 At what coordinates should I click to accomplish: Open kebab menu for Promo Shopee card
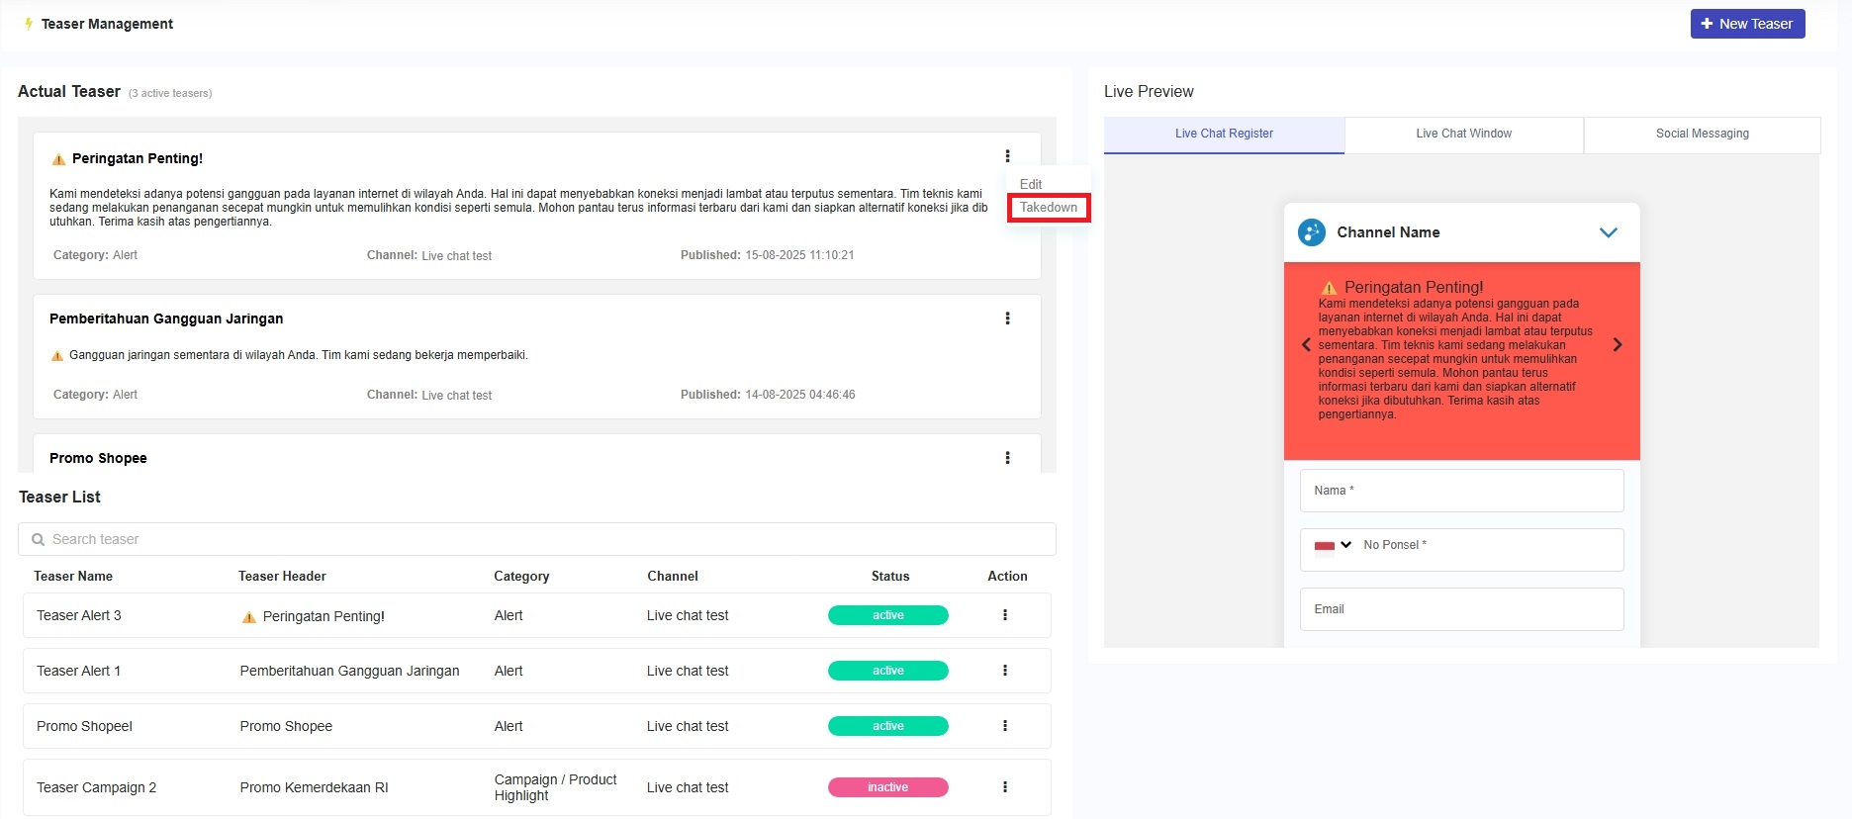pos(1007,458)
